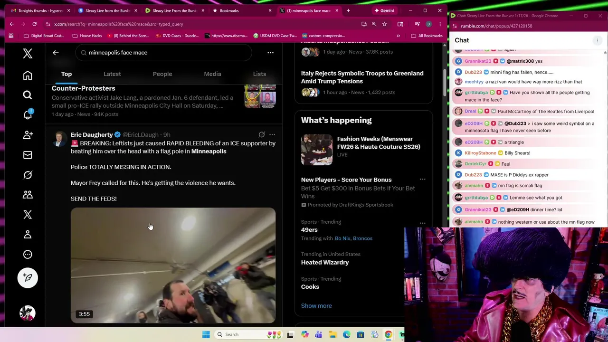608x342 pixels.
Task: Open Chrome zoom magnifier icon
Action: (x=374, y=24)
